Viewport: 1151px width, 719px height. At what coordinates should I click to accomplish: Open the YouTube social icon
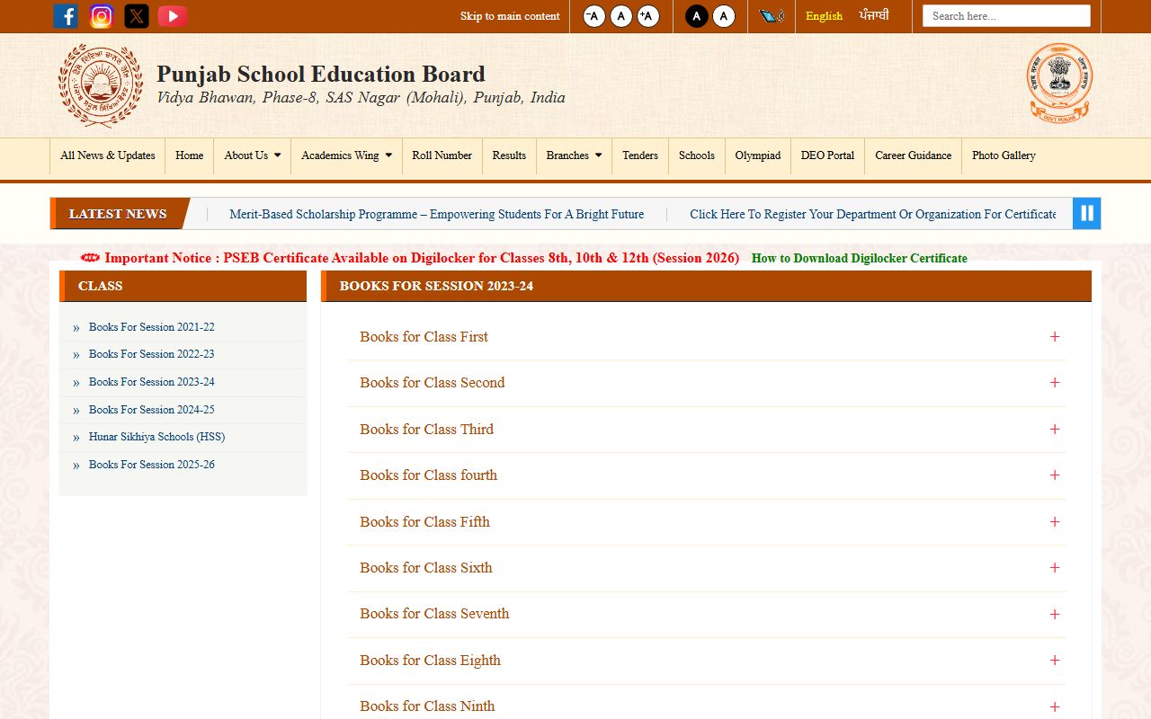(173, 16)
